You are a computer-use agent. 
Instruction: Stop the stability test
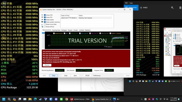(x=54, y=76)
